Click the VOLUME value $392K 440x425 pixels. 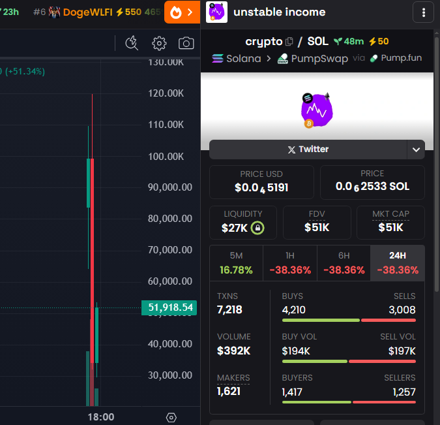[233, 351]
